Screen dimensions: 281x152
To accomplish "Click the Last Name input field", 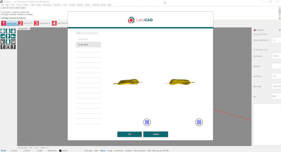I will click(x=276, y=76).
